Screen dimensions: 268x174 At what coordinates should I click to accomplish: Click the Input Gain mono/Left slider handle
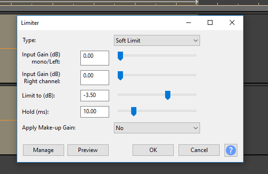[x=120, y=56]
